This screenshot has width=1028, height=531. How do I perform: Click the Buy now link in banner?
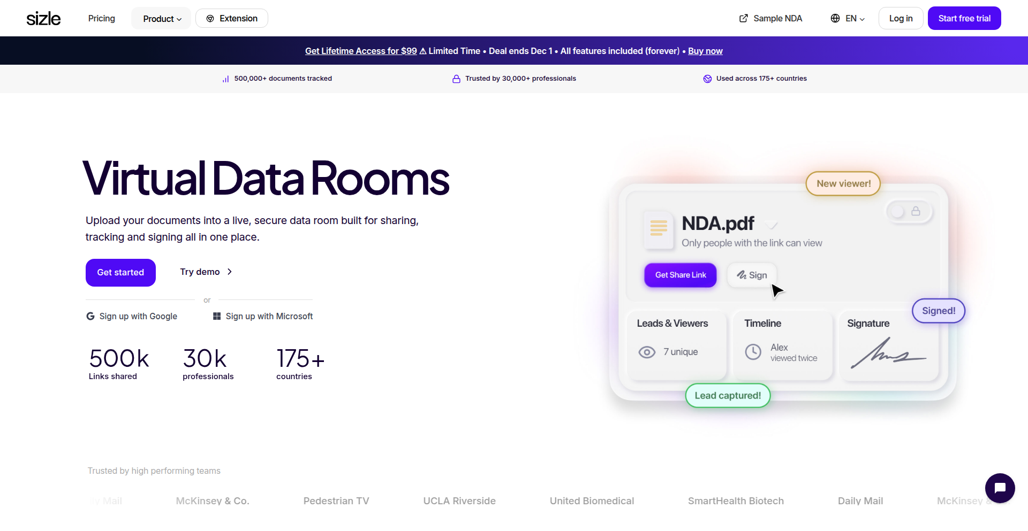[705, 51]
